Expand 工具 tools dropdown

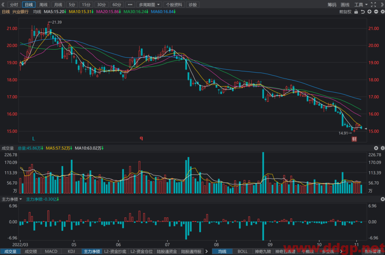(361, 5)
